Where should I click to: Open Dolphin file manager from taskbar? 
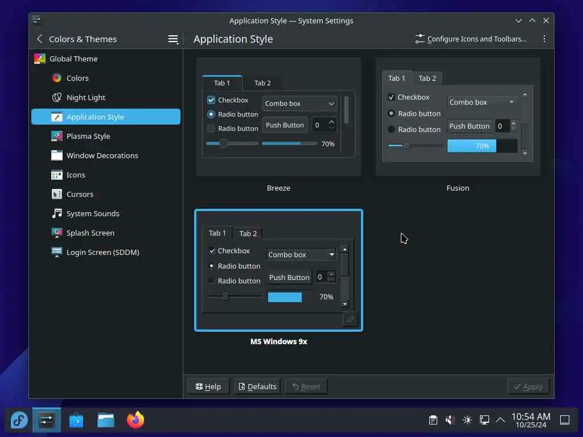click(x=106, y=420)
